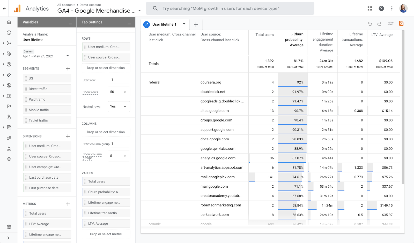Click the search bar field
414x243 pixels.
[230, 9]
